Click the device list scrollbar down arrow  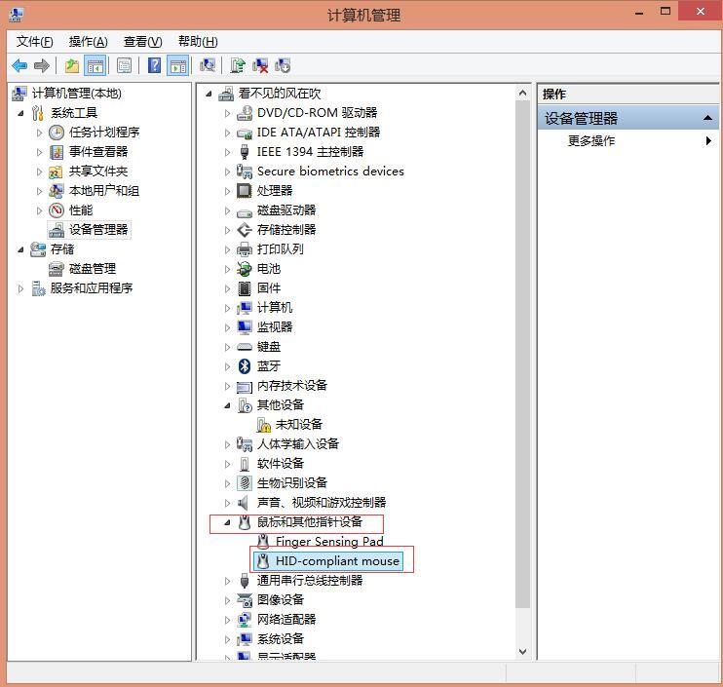[522, 652]
